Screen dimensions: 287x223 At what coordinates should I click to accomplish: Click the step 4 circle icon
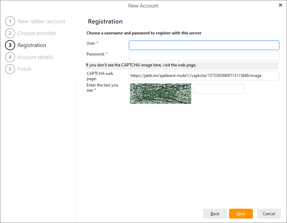tap(10, 57)
